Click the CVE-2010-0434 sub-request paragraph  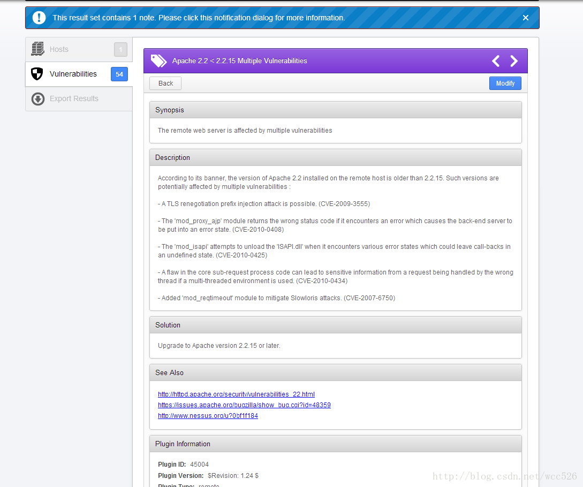point(335,277)
